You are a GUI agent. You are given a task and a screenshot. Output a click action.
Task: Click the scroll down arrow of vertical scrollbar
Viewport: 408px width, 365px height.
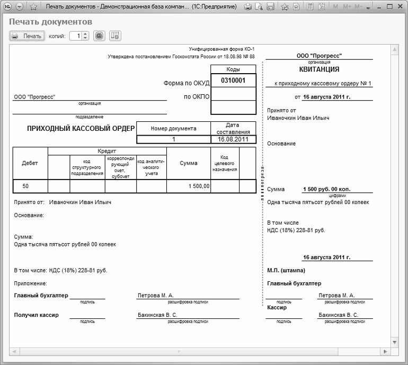coord(394,342)
